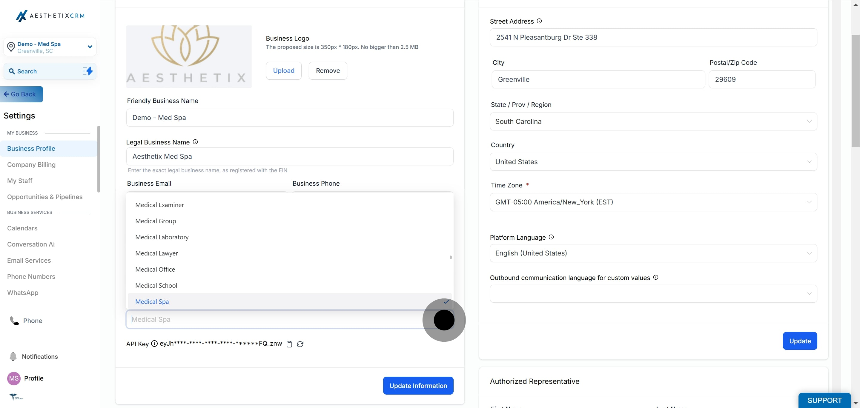This screenshot has height=408, width=860.
Task: Copy the API key with clipboard icon
Action: (x=289, y=344)
